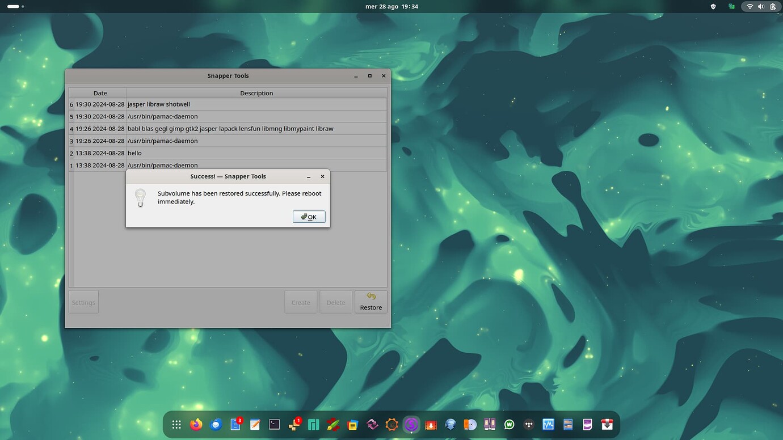
Task: Select snapshot 6 with jasper libraw shotwell
Action: (170, 104)
